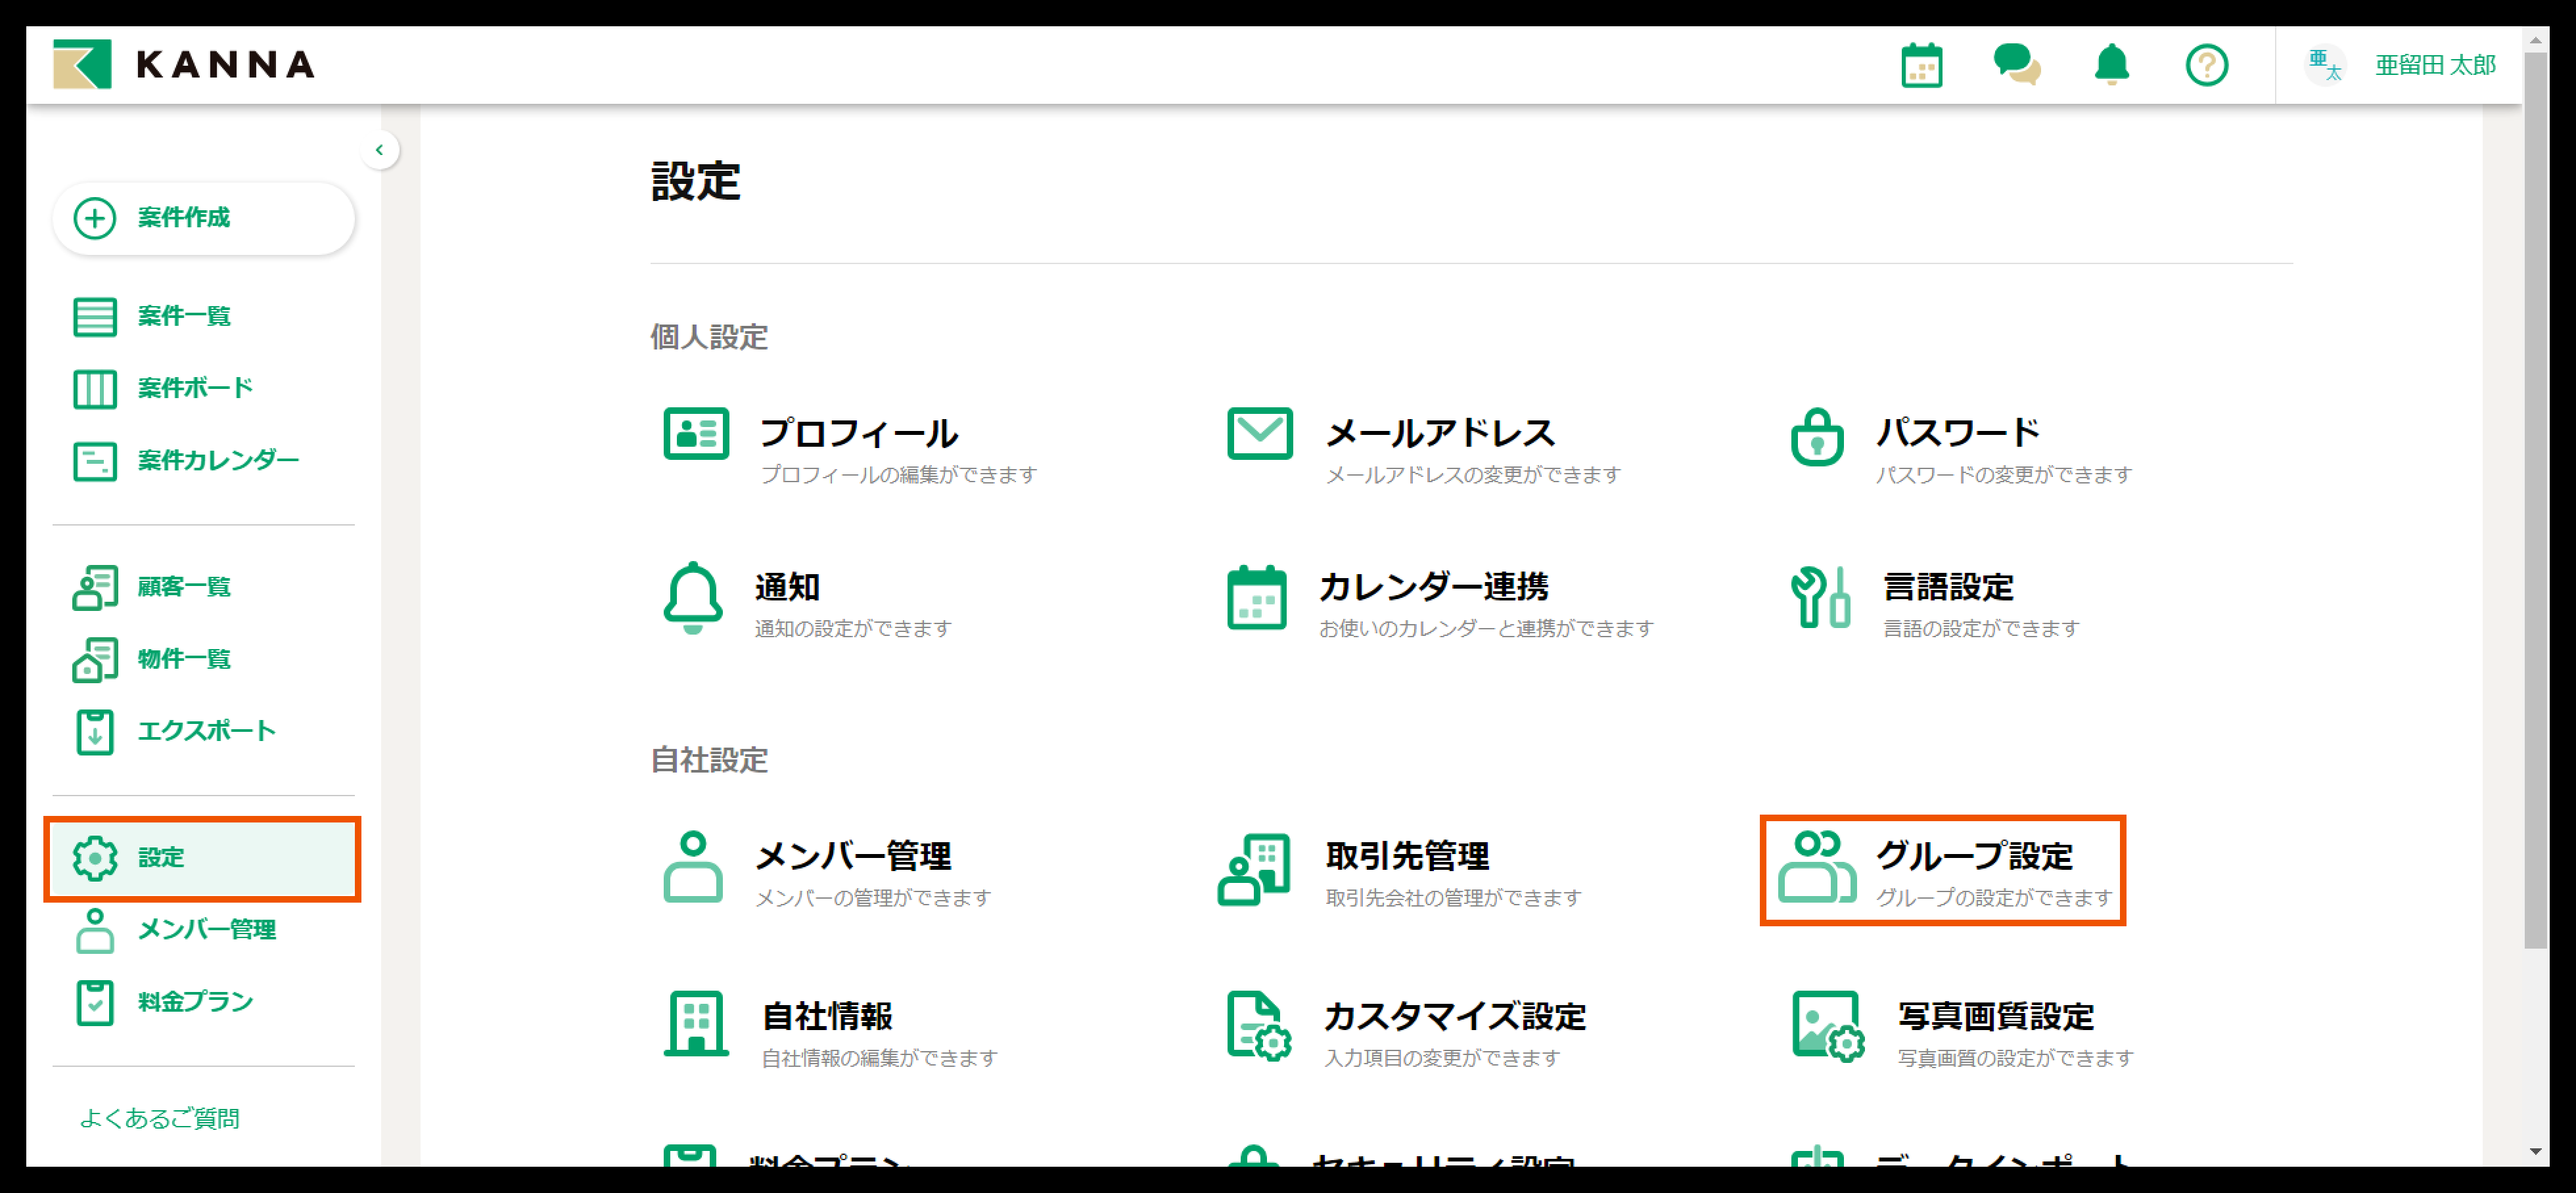Open カスタマイズ設定 customize settings
2576x1193 pixels.
click(x=1454, y=1017)
